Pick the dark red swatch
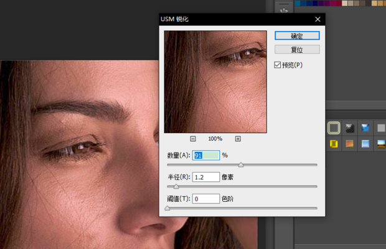 pos(339,3)
